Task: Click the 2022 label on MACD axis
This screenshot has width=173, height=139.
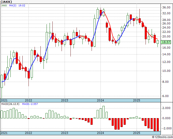Action: (28, 133)
